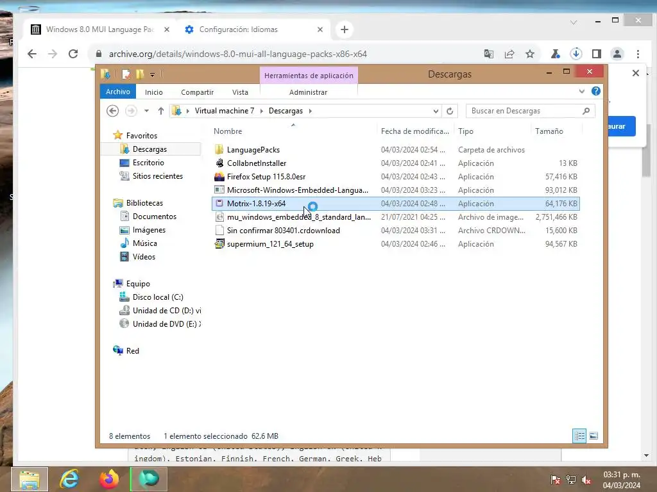Open Chrome three-dot menu

click(638, 54)
